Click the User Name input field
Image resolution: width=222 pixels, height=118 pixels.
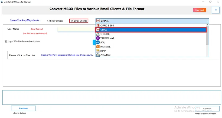coord(76,29)
